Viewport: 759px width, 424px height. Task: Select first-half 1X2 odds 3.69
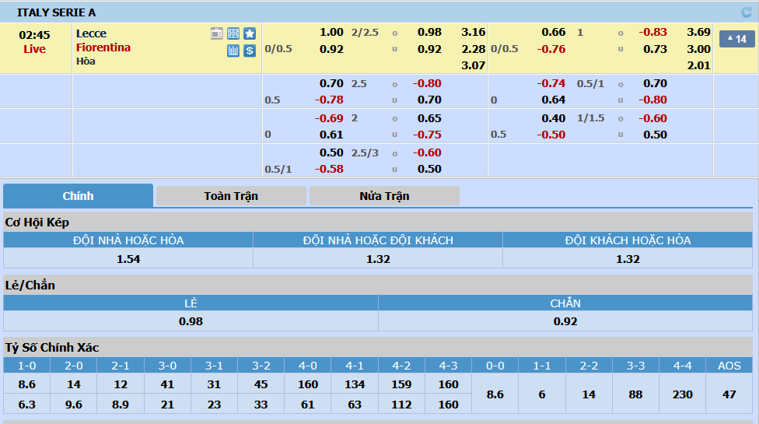[698, 33]
